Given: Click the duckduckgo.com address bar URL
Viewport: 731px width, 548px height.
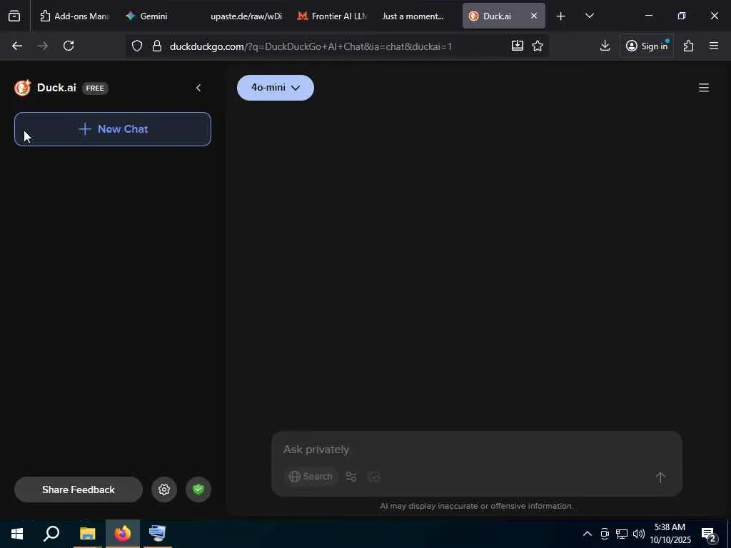Looking at the screenshot, I should pos(311,46).
